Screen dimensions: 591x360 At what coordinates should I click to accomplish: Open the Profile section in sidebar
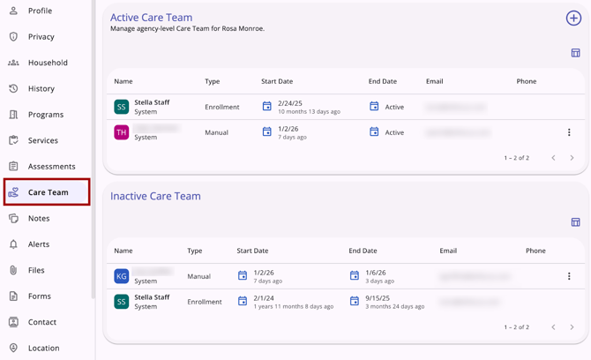(x=40, y=11)
